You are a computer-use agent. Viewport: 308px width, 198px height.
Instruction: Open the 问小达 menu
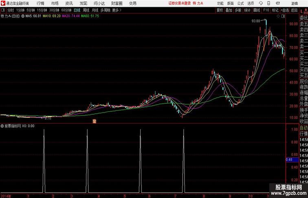coord(99,3)
